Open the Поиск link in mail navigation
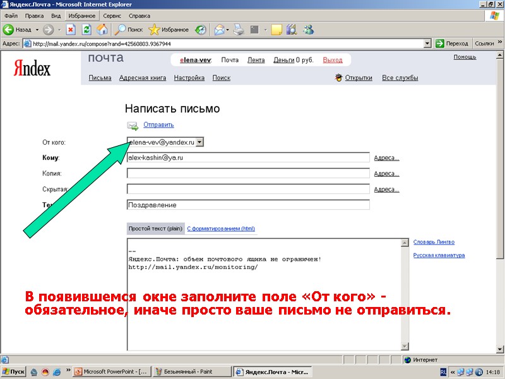This screenshot has height=379, width=505. (222, 78)
